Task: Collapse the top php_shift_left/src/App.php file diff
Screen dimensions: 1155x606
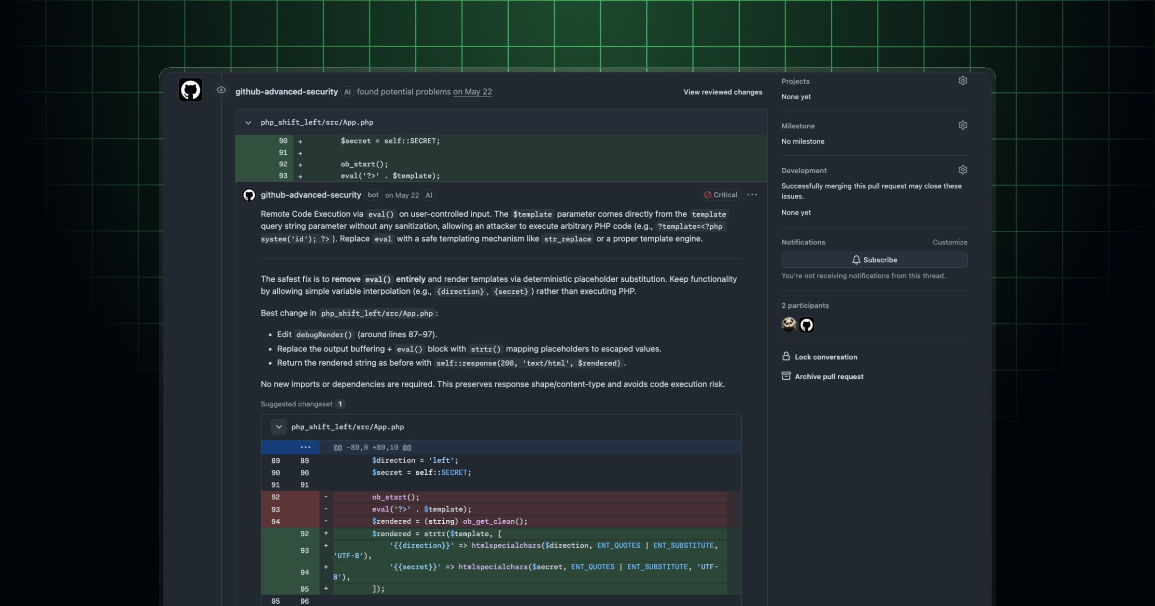Action: 248,123
